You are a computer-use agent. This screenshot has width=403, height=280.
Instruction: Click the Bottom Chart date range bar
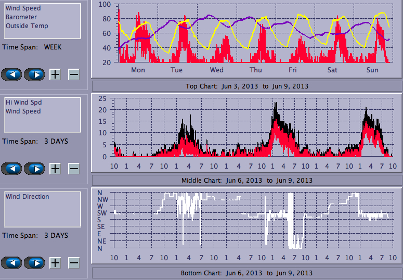coord(246,273)
